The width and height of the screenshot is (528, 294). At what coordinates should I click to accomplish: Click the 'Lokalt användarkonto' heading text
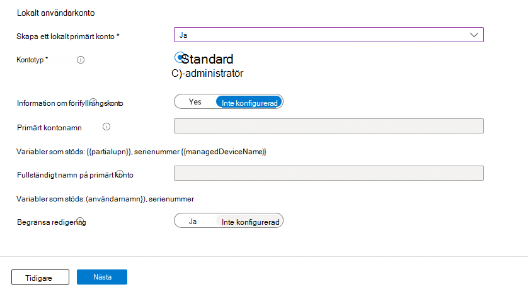coord(56,13)
